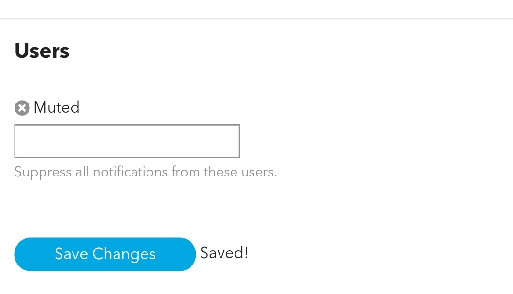Save settings with the blue button
Viewport: 513px width, 294px height.
pos(105,254)
